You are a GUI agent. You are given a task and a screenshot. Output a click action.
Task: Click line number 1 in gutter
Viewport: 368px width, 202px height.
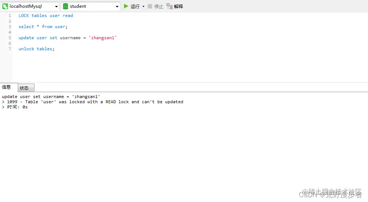pyautogui.click(x=10, y=16)
